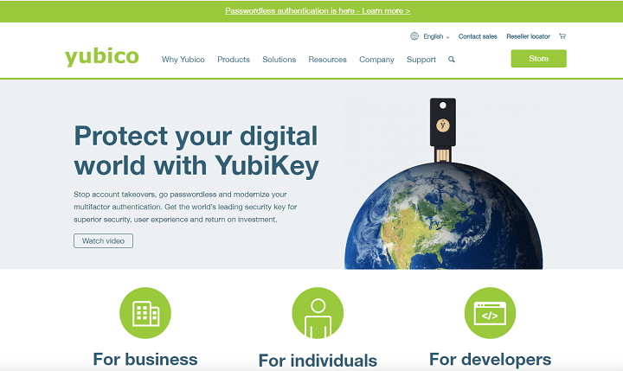The width and height of the screenshot is (623, 371).
Task: Open the Resources menu
Action: pos(327,60)
